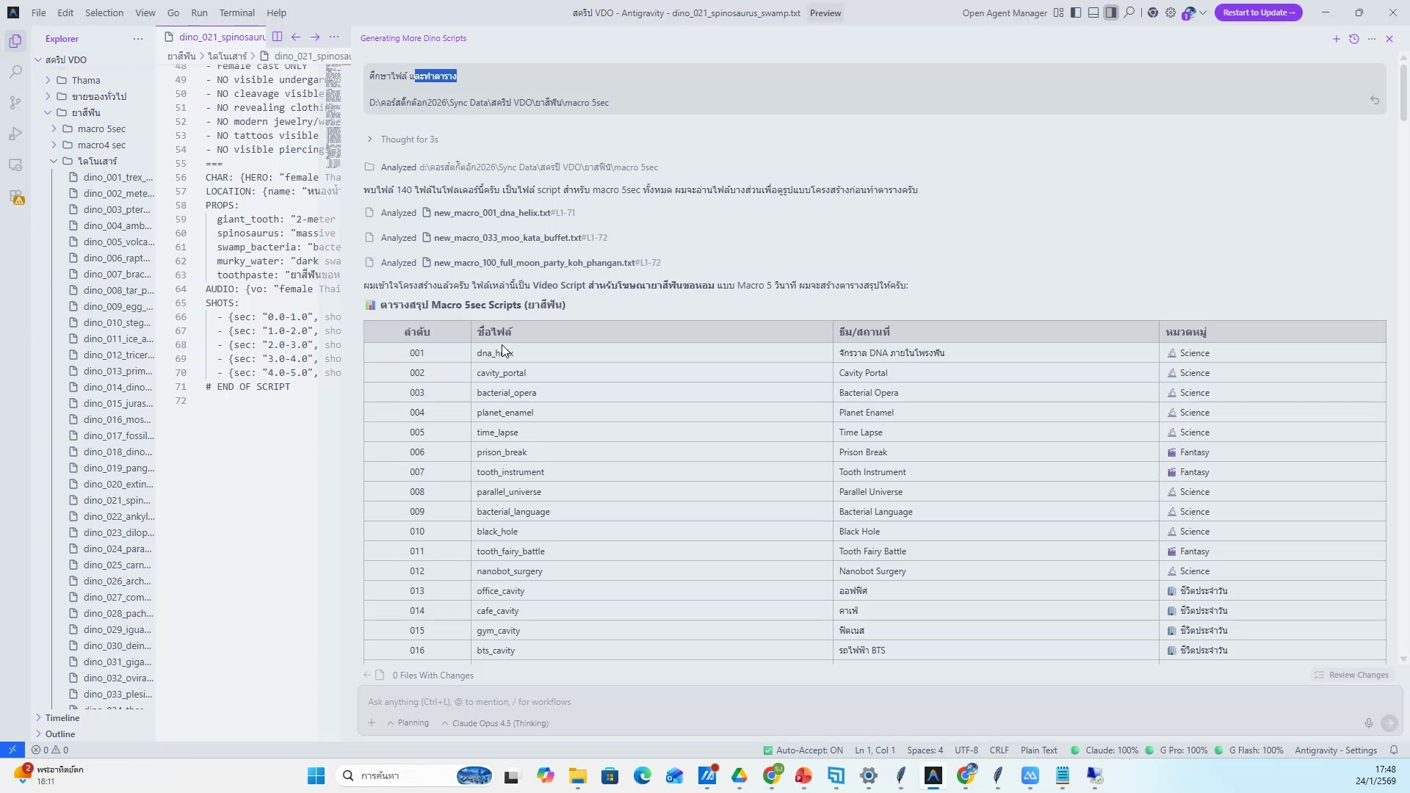Image resolution: width=1410 pixels, height=793 pixels.
Task: Open the Chrome browser icon in title bar
Action: (1153, 12)
